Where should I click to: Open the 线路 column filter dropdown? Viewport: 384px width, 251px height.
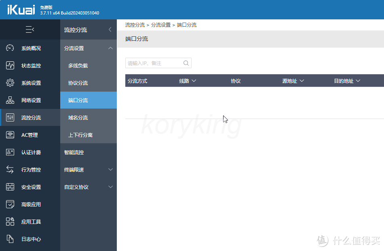[x=194, y=80]
